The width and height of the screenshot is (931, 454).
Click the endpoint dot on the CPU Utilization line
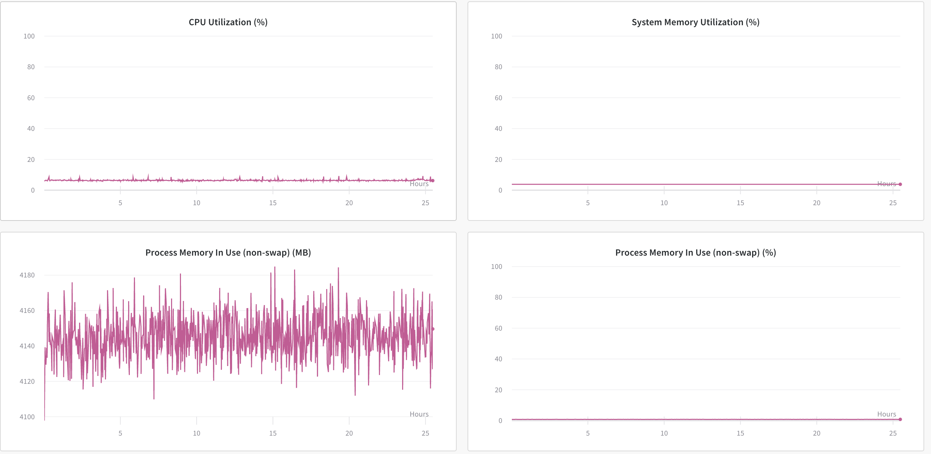(x=432, y=181)
